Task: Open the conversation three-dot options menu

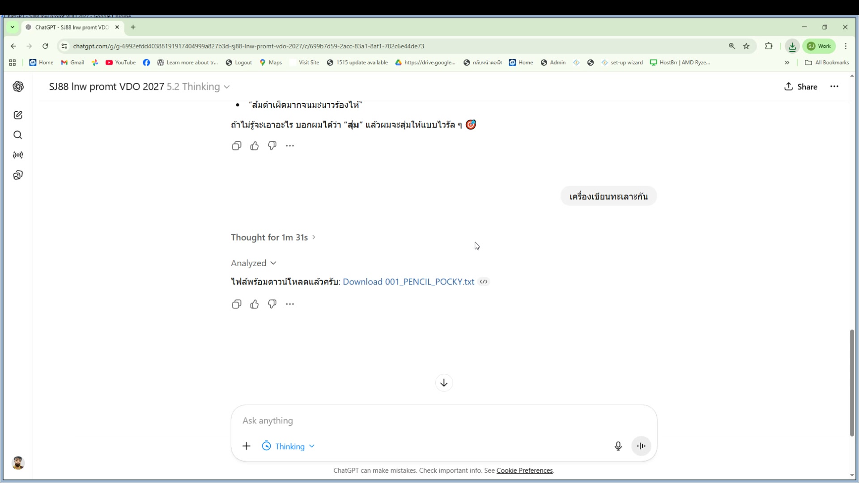Action: (x=834, y=87)
